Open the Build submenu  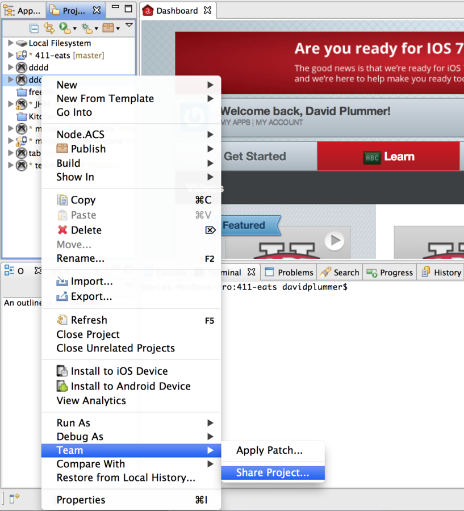point(131,163)
